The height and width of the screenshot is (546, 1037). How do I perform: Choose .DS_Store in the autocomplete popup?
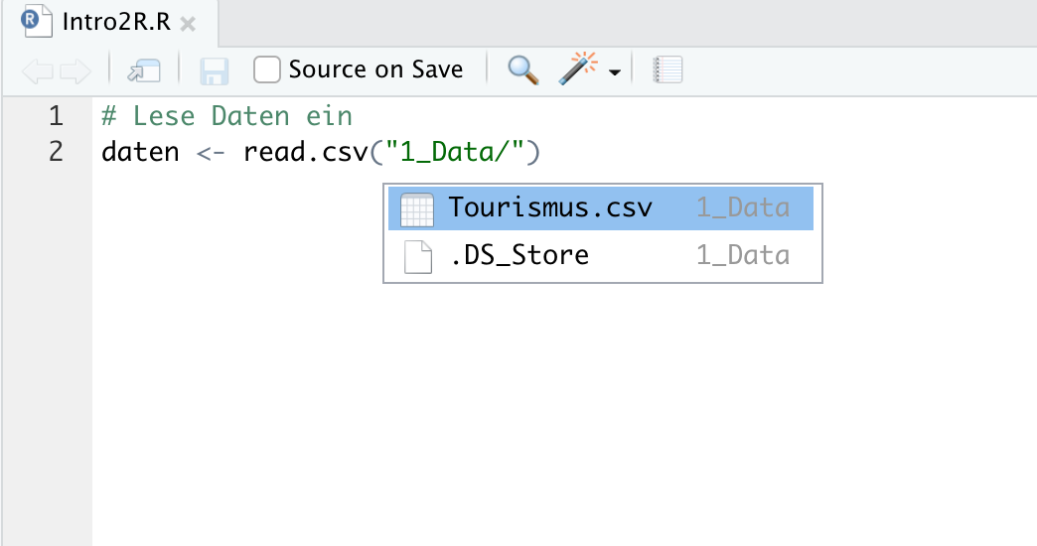coord(518,256)
